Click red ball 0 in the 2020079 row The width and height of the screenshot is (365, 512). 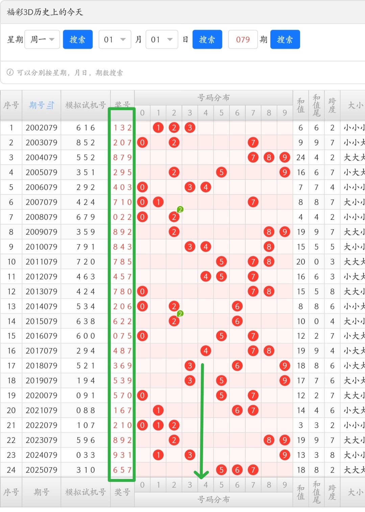pos(142,396)
